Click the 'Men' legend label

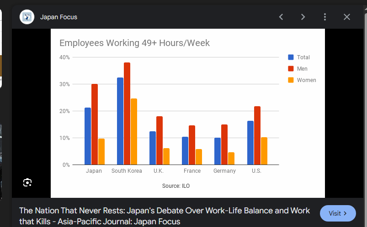(x=302, y=69)
